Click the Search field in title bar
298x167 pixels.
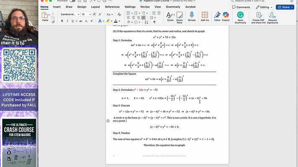259,1
